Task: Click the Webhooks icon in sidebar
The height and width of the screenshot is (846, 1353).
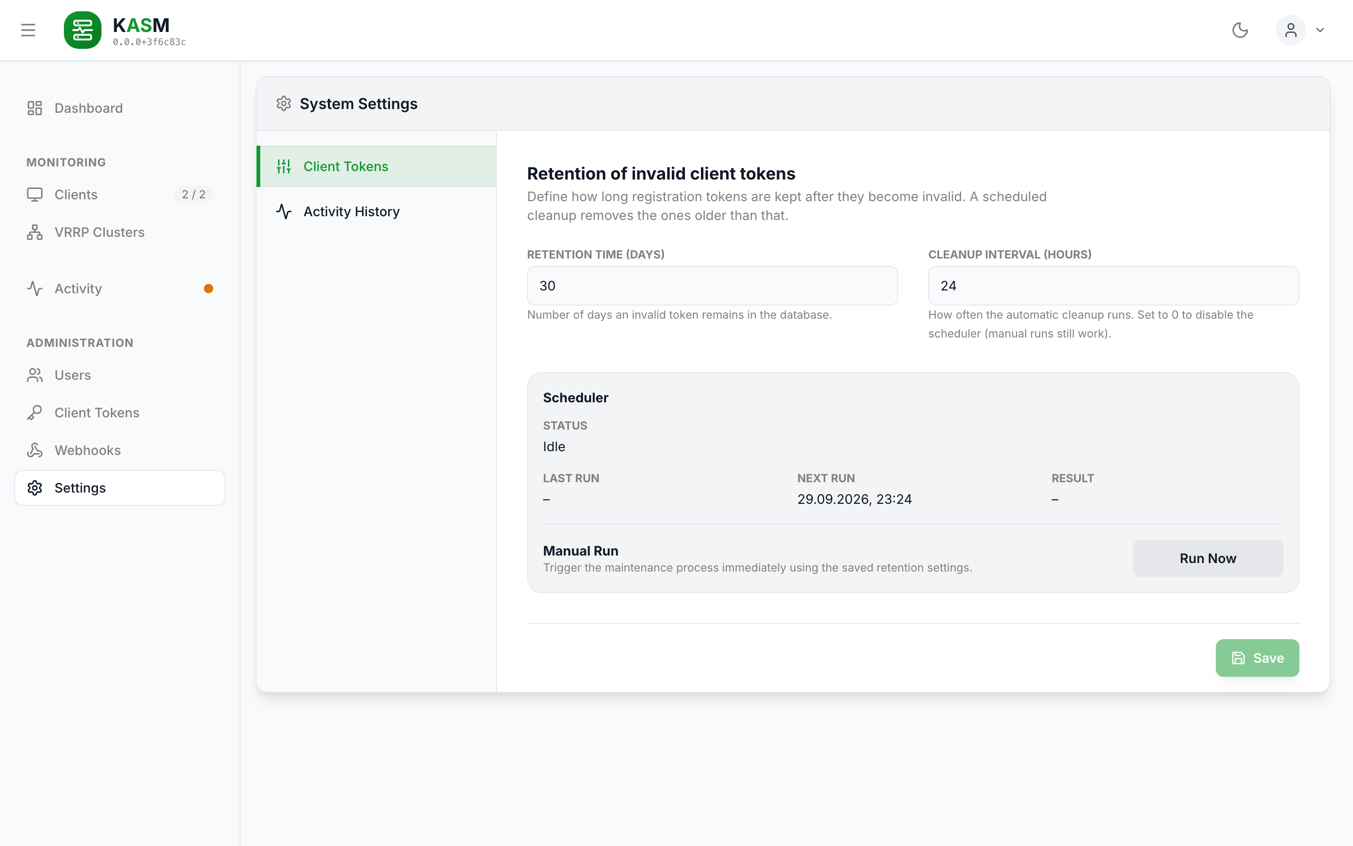Action: (35, 450)
